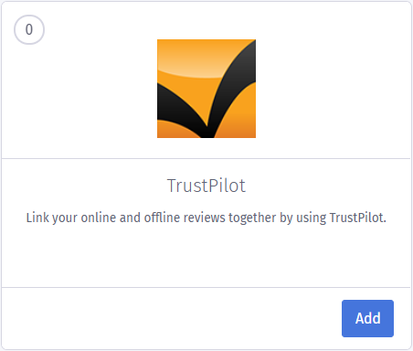Image resolution: width=413 pixels, height=351 pixels.
Task: Click the divider line beneath the logo
Action: (206, 158)
